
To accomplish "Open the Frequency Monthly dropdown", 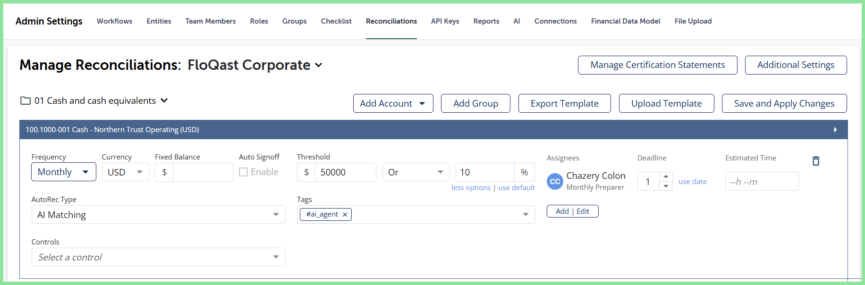I will click(x=64, y=172).
